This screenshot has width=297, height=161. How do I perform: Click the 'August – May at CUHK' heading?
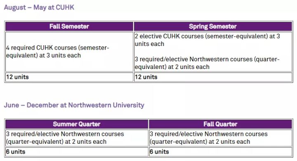(x=39, y=7)
